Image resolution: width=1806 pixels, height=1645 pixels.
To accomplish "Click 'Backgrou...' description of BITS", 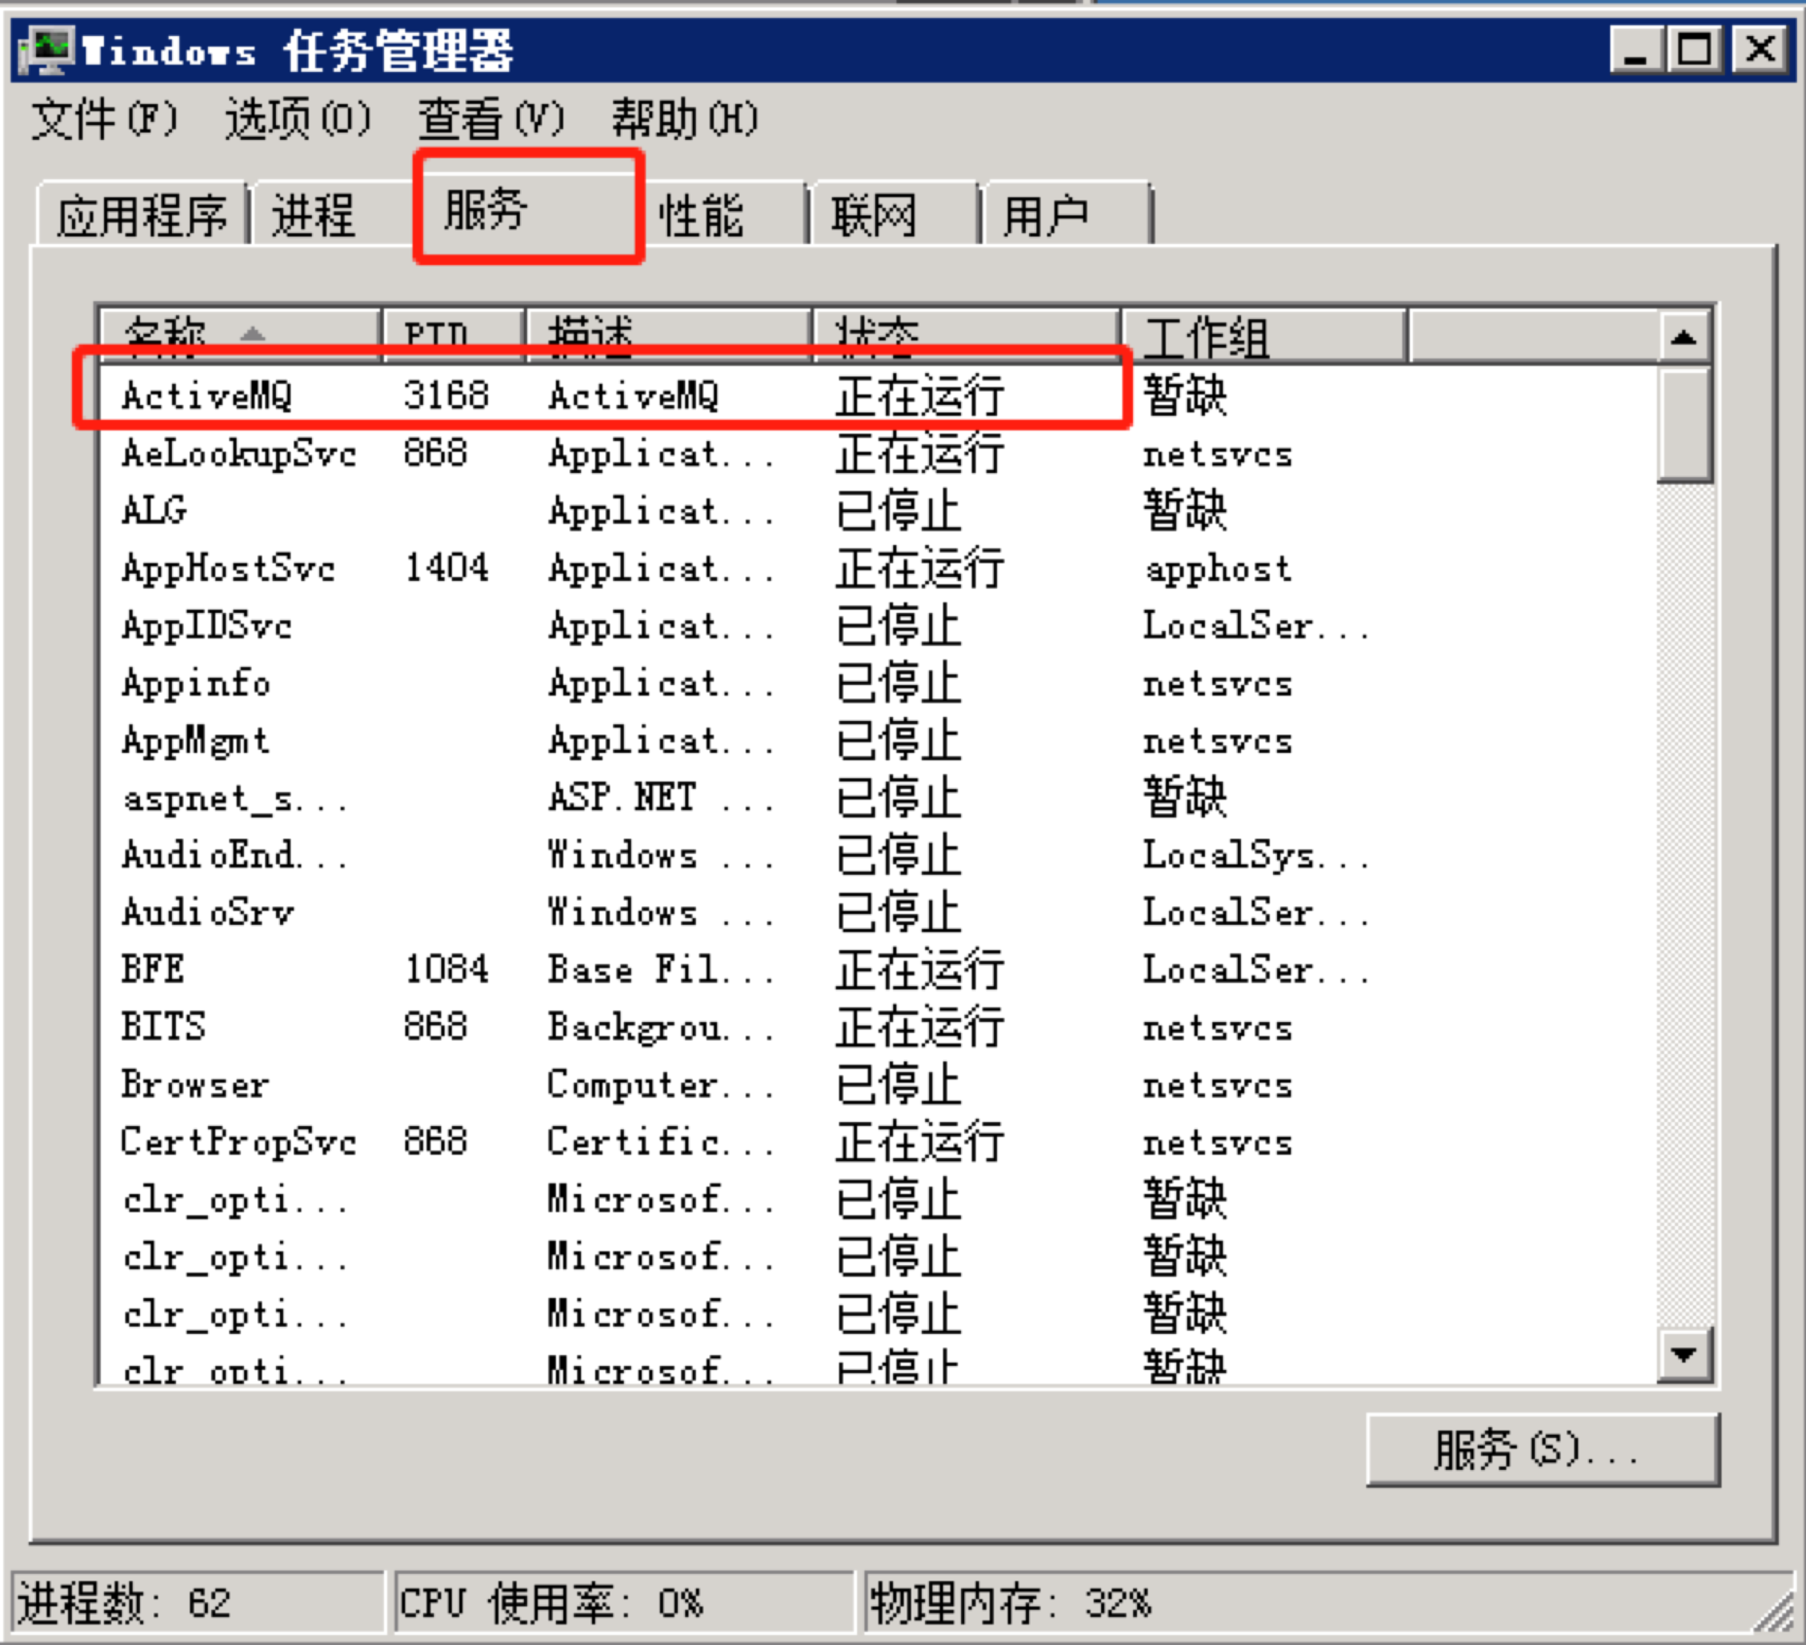I will 661,1027.
